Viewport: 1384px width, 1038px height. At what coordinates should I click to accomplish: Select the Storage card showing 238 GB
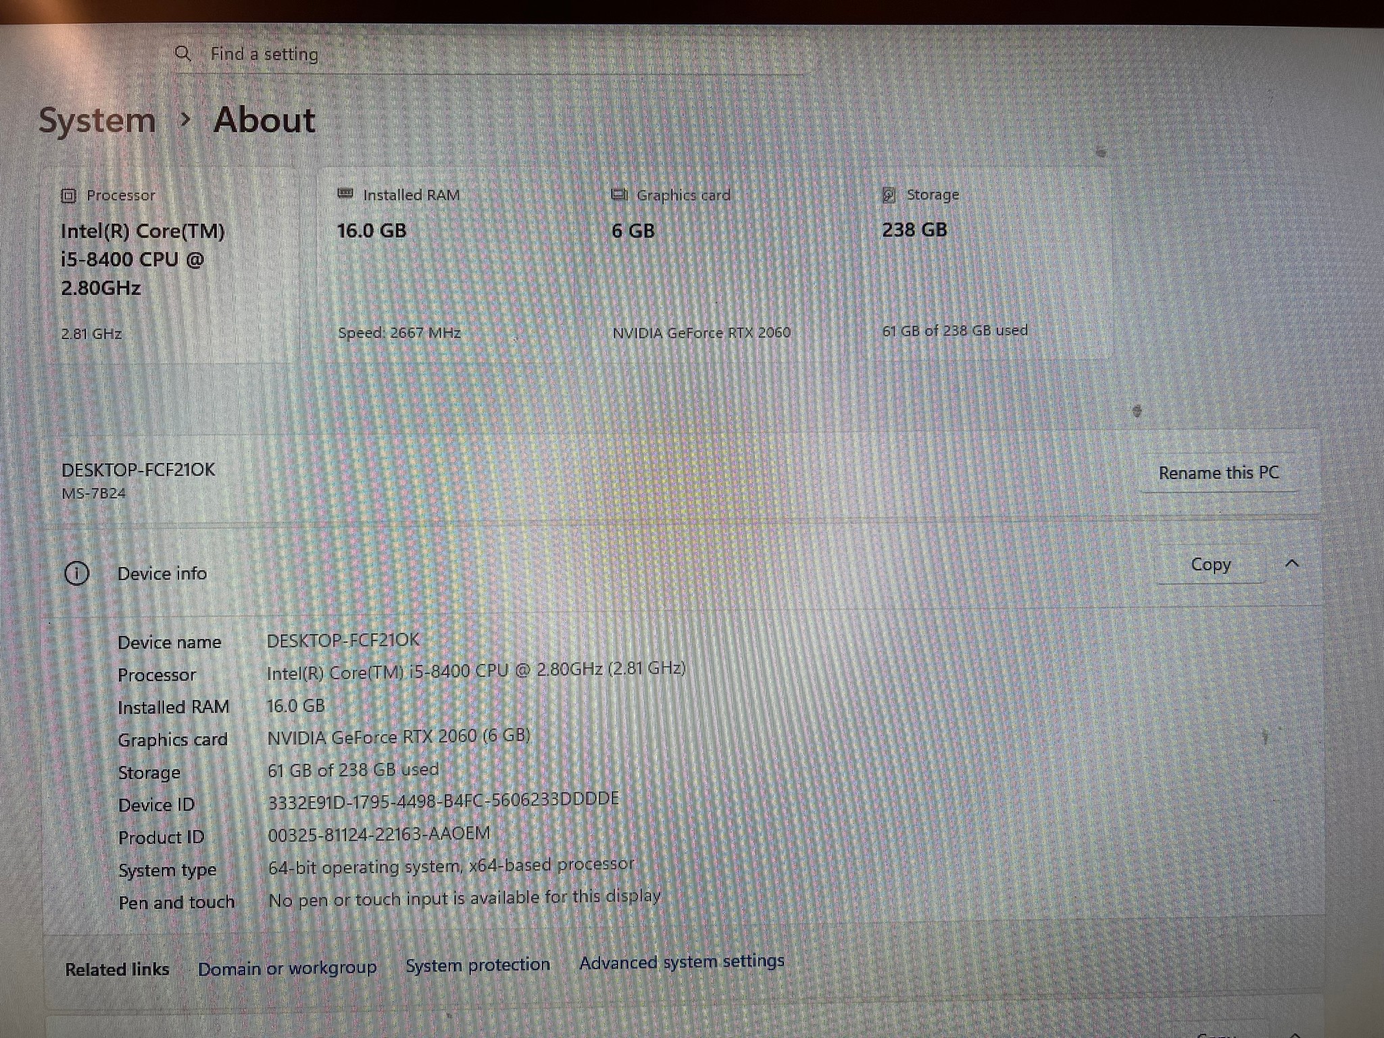click(989, 262)
